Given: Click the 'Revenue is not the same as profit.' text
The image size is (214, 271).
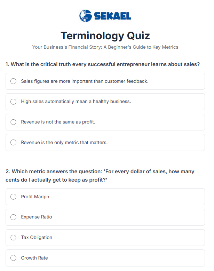Looking at the screenshot, I should 58,122.
